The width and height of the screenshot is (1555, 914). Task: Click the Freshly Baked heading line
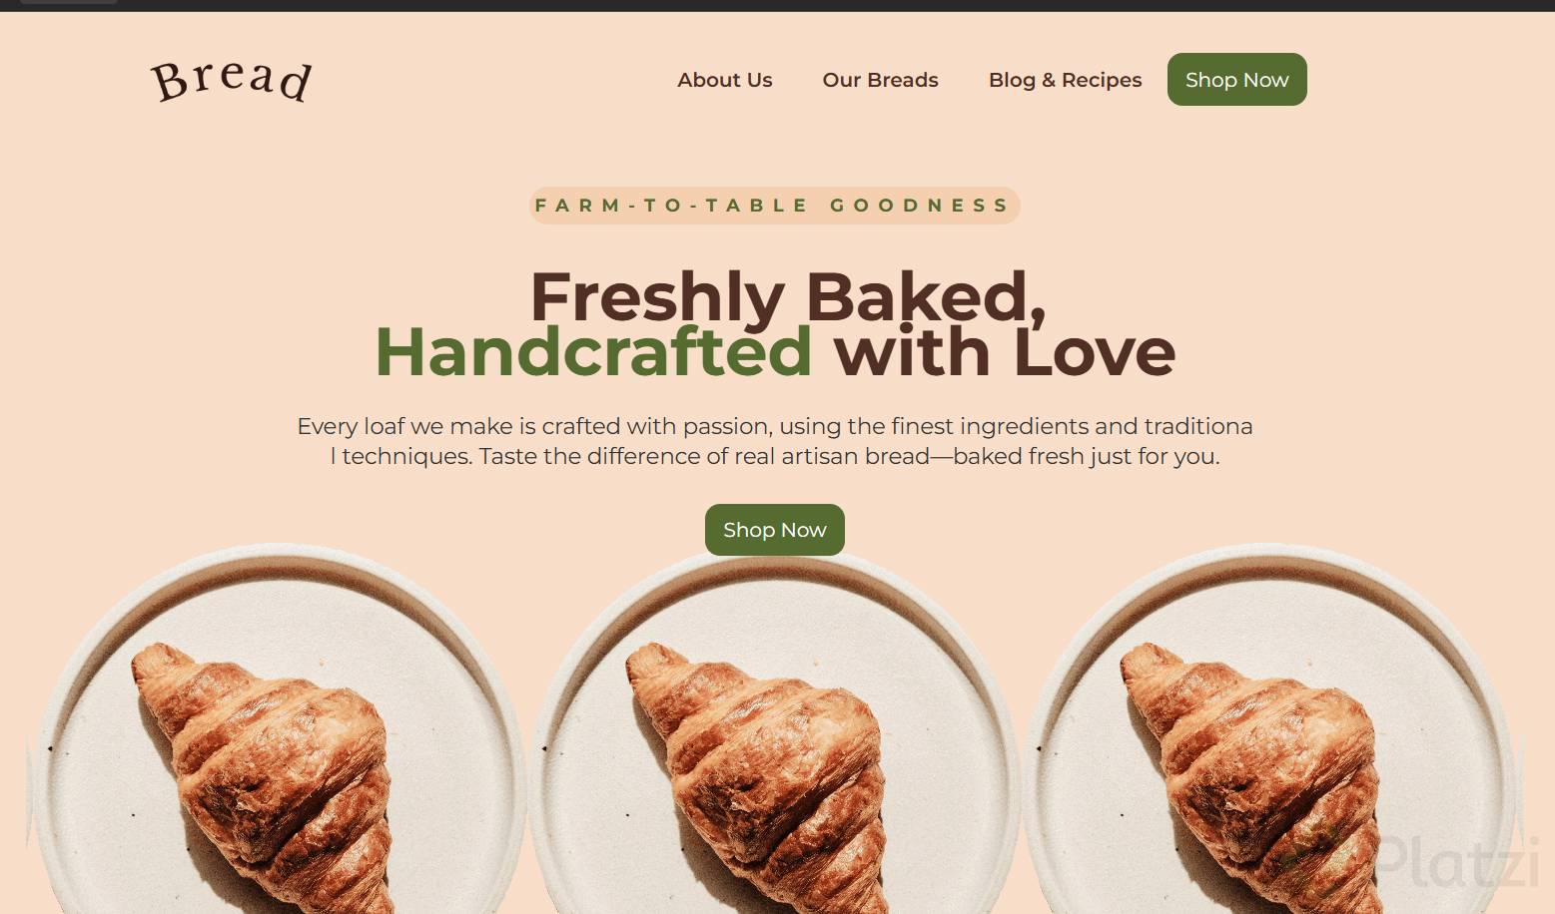click(788, 296)
